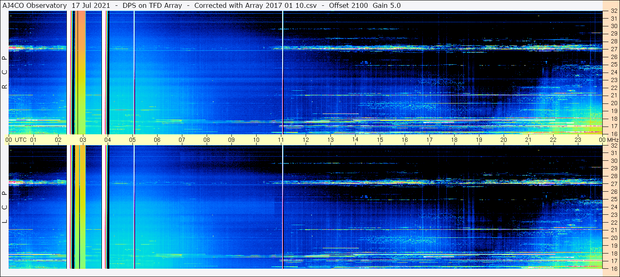Click the 27 MHz label in RCP panel
620x277 pixels.
pyautogui.click(x=613, y=49)
